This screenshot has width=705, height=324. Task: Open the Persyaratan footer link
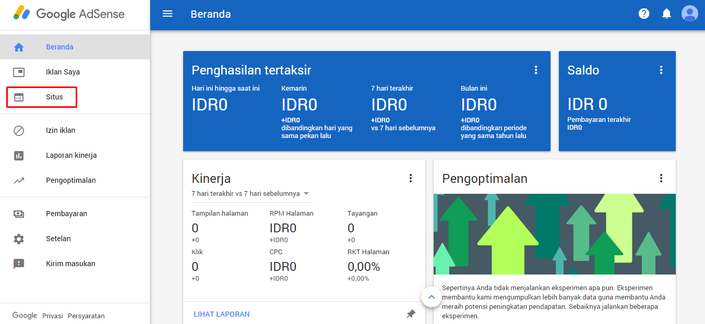86,316
